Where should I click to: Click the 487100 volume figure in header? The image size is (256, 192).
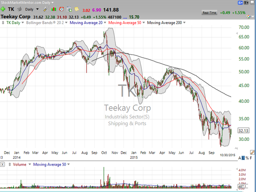114,17
